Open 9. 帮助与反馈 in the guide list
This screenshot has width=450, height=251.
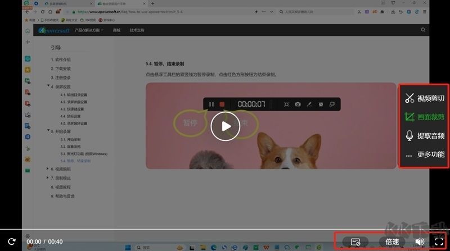tap(62, 197)
